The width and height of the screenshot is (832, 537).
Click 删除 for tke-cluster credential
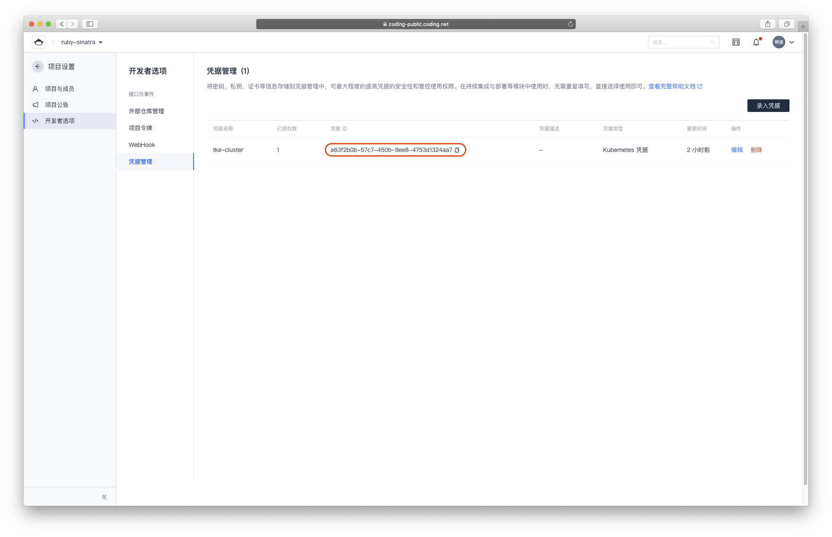(756, 150)
